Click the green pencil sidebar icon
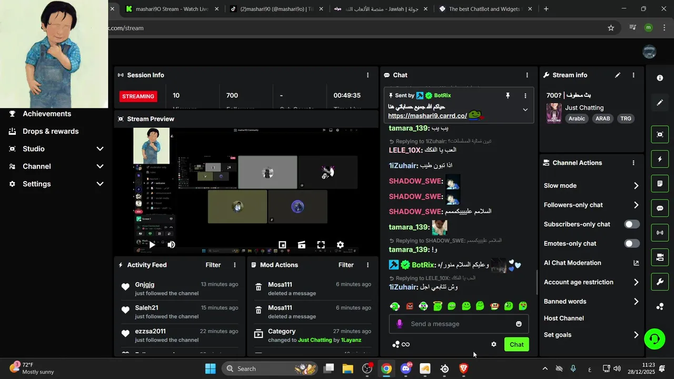This screenshot has height=379, width=674. pyautogui.click(x=660, y=103)
